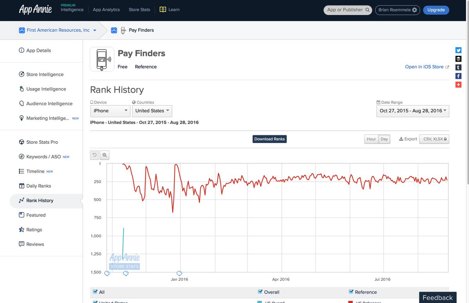Switch chart to Day granularity

pos(385,139)
